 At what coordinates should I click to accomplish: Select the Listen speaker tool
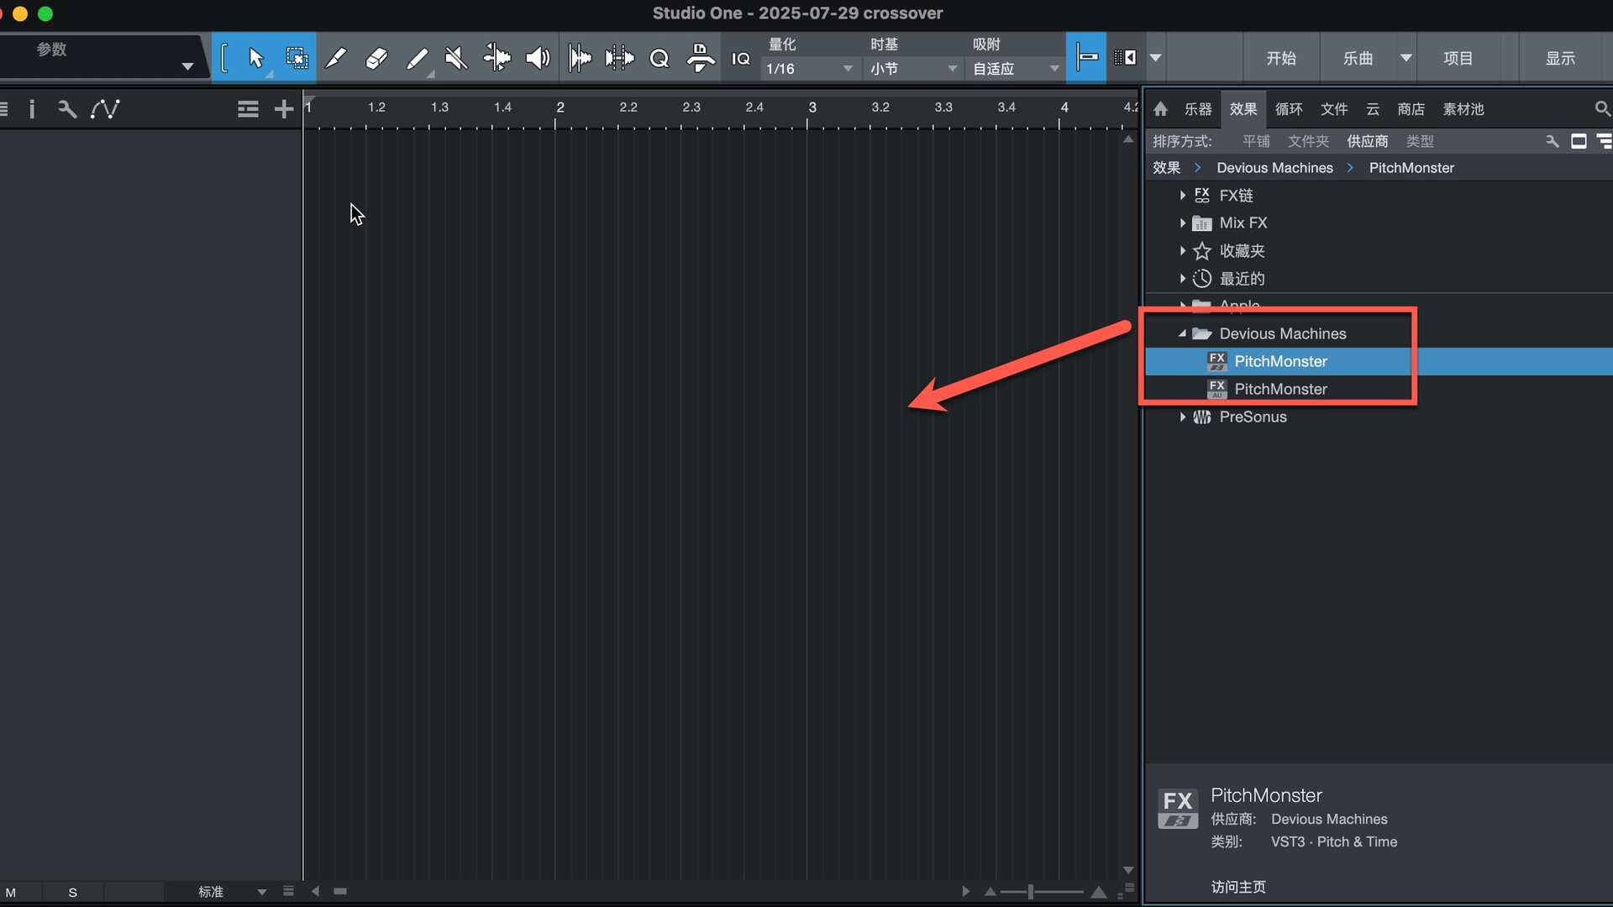(x=538, y=58)
